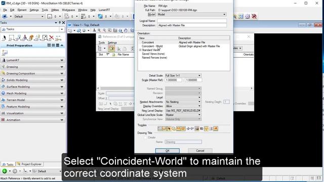Click Zoom Out icon in View 1 toolbar
Viewport: 324px width, 182px height.
pyautogui.click(x=104, y=30)
